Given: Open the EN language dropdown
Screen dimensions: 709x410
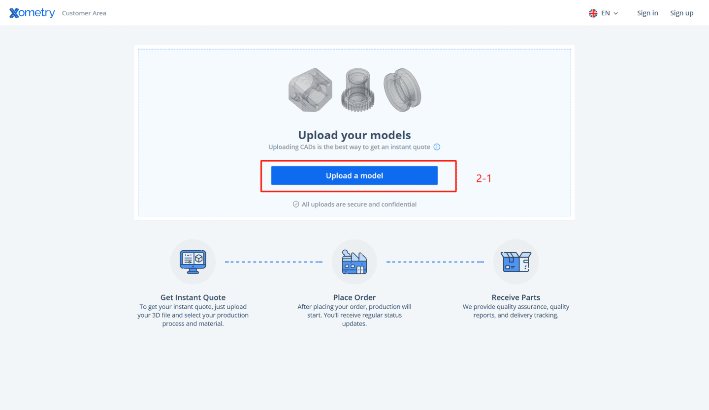Looking at the screenshot, I should (x=605, y=13).
